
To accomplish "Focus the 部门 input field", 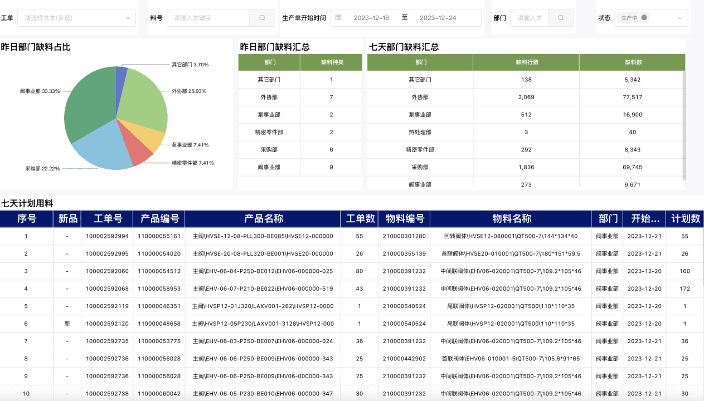I will click(x=529, y=18).
